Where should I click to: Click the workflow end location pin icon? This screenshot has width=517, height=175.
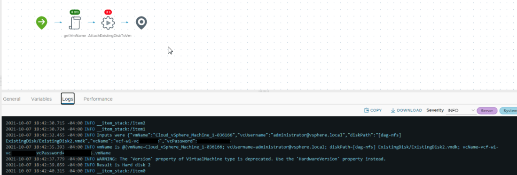[x=141, y=23]
